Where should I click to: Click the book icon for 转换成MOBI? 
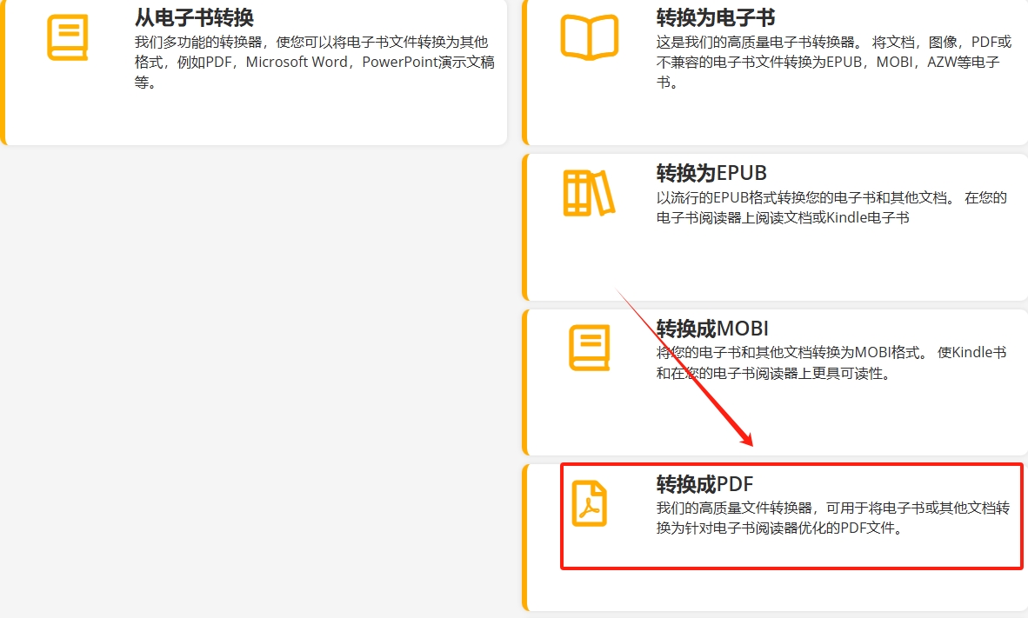pyautogui.click(x=589, y=348)
